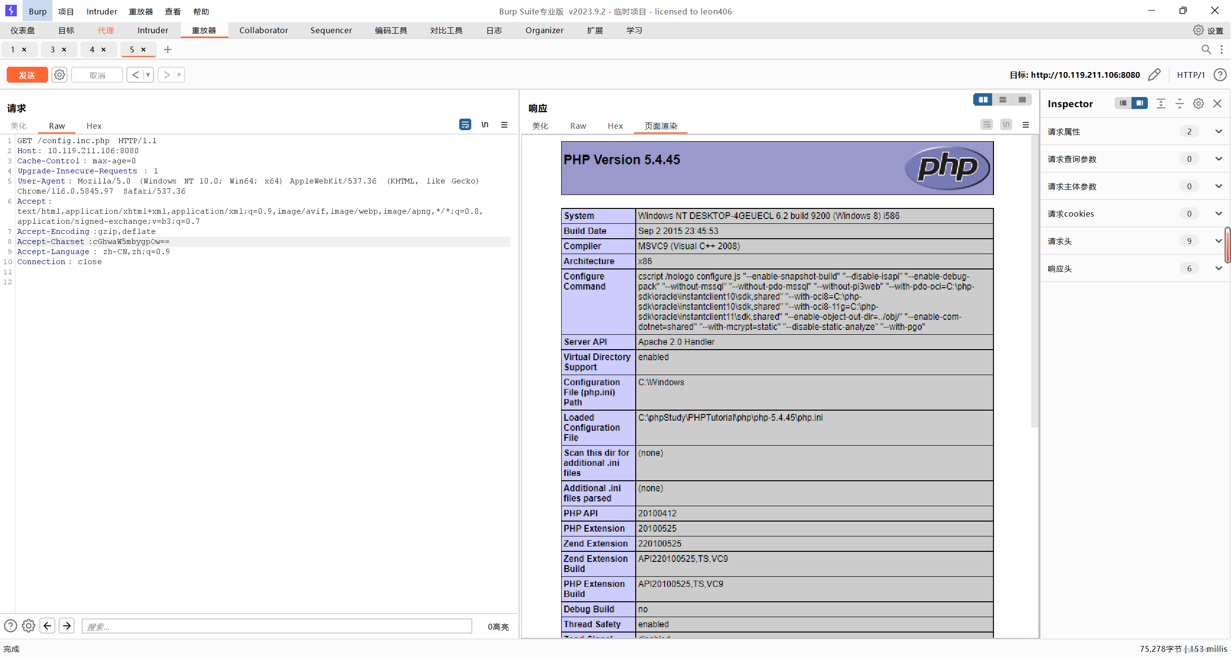Toggle word wrap icon in request panel

tap(465, 125)
